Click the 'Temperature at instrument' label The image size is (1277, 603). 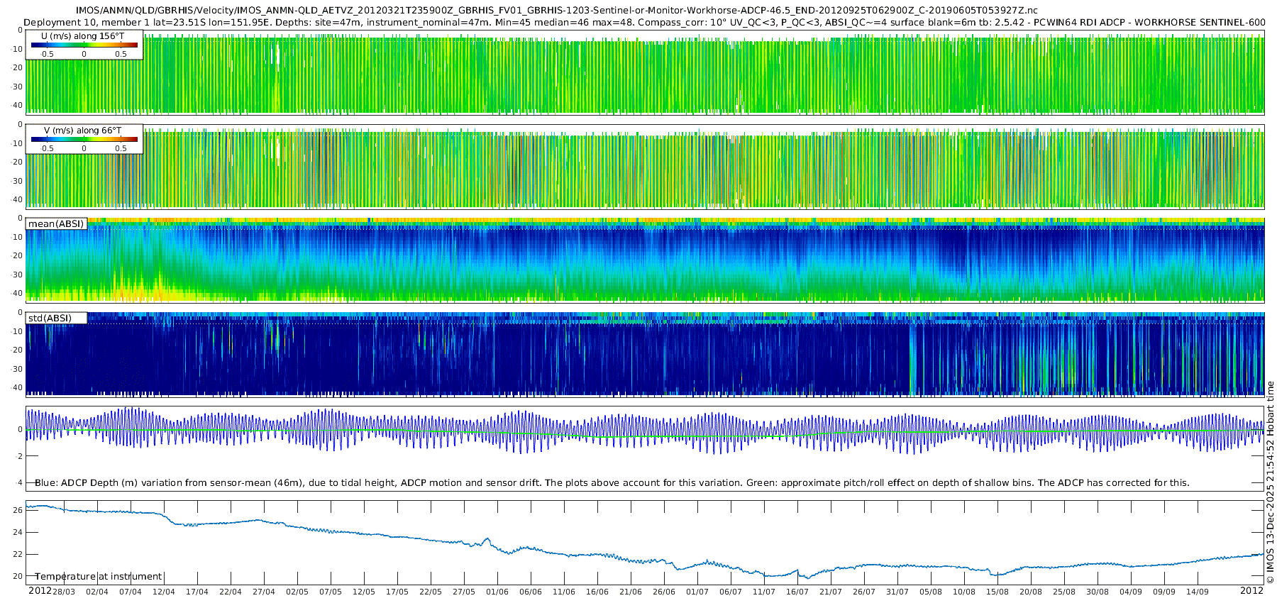99,577
